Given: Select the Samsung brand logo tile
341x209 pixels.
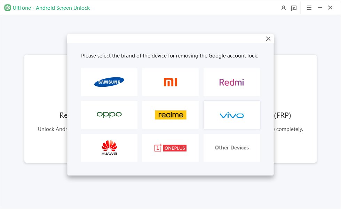Looking at the screenshot, I should click(x=109, y=82).
